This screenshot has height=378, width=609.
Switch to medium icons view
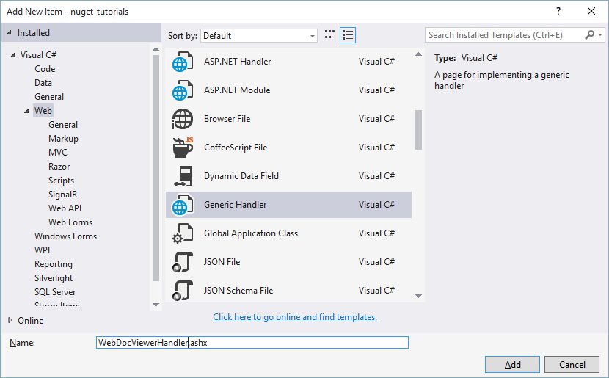click(329, 35)
